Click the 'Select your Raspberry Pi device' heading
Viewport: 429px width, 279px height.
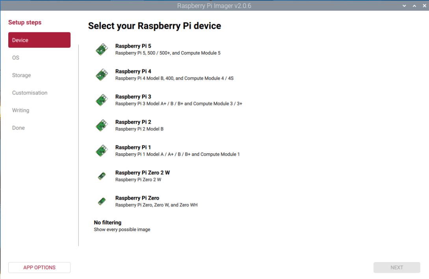[154, 26]
